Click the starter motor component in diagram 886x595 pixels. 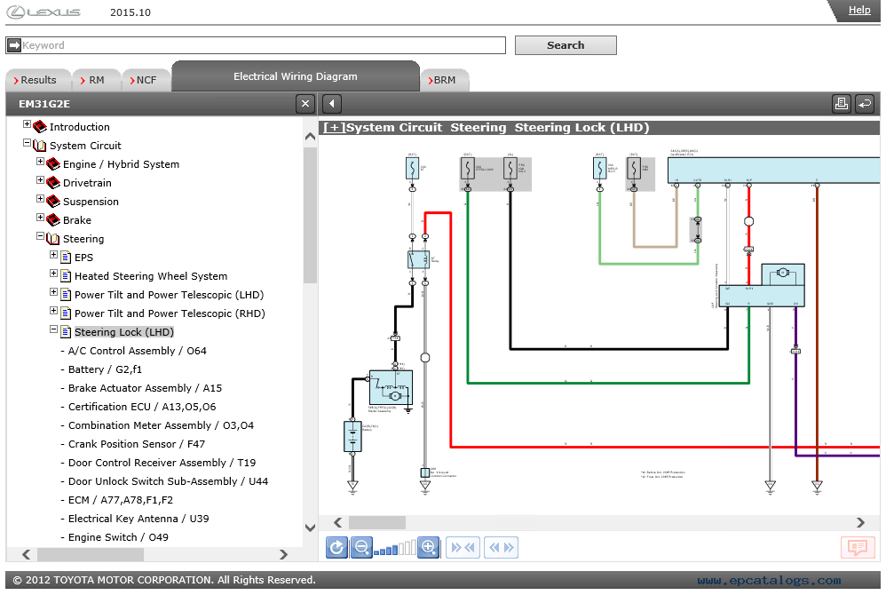coord(391,387)
